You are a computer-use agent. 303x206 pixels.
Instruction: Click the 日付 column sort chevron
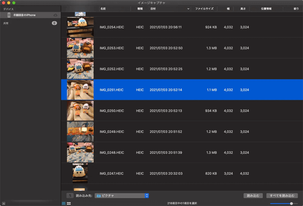pyautogui.click(x=188, y=9)
